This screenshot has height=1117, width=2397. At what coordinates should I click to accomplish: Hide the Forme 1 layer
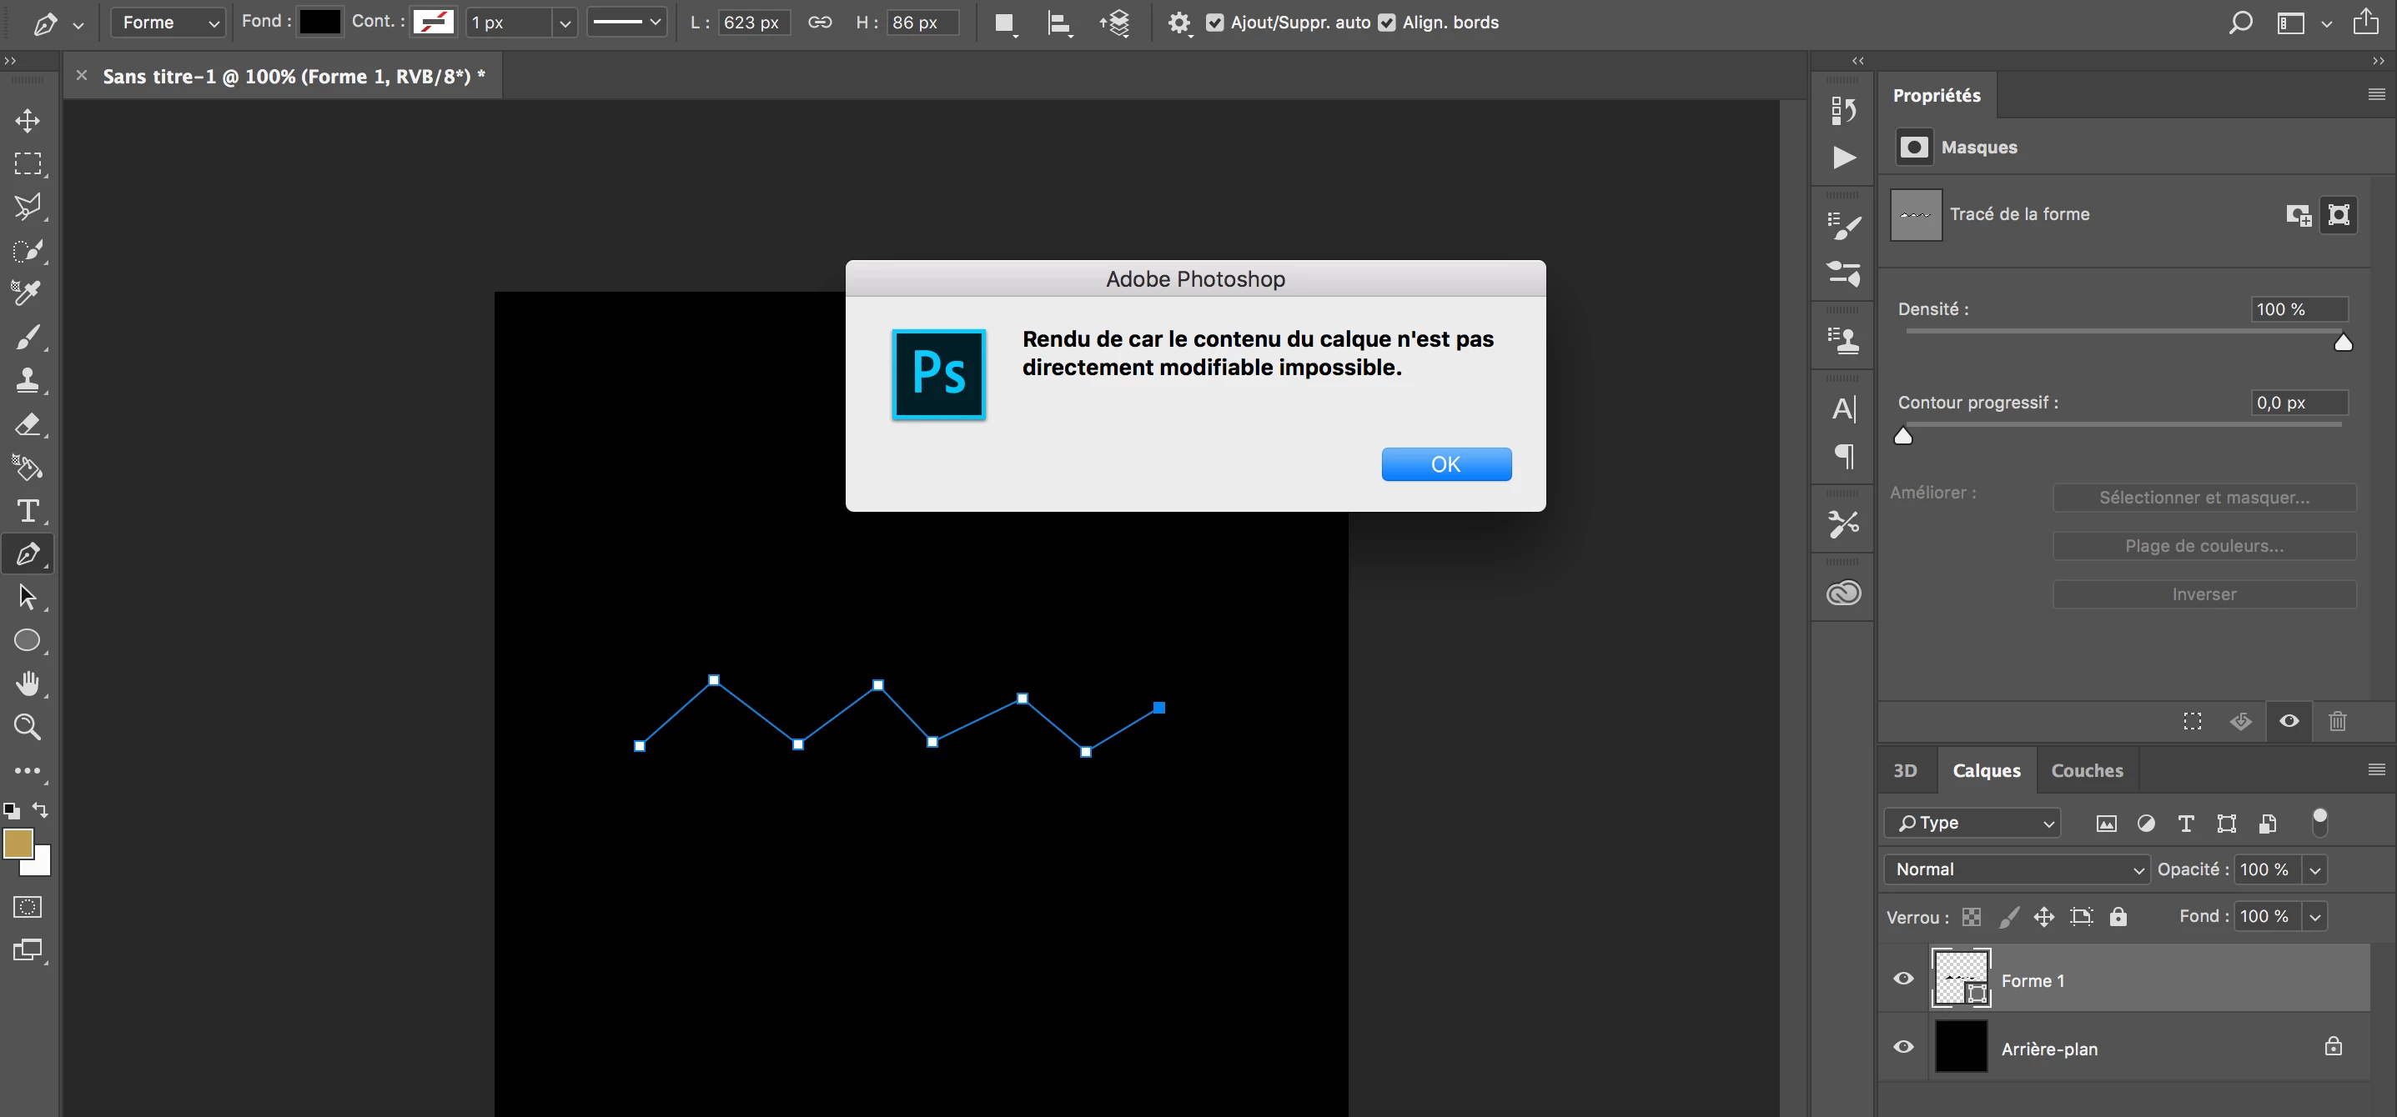(1903, 979)
